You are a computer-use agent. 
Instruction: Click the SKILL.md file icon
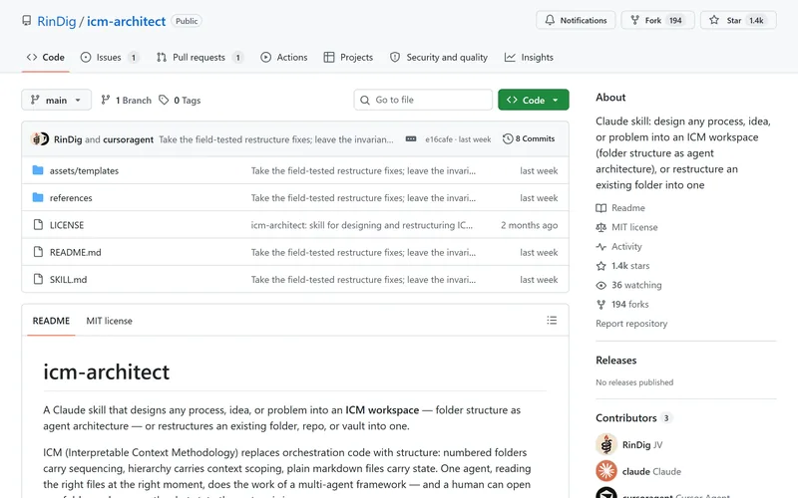38,279
